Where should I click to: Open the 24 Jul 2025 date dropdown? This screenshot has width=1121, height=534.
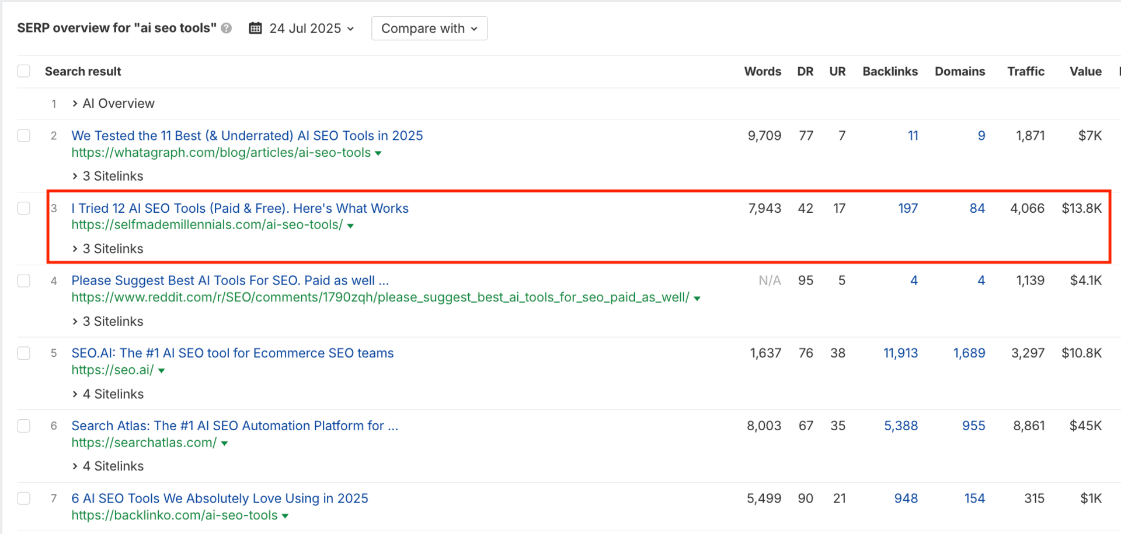tap(311, 28)
